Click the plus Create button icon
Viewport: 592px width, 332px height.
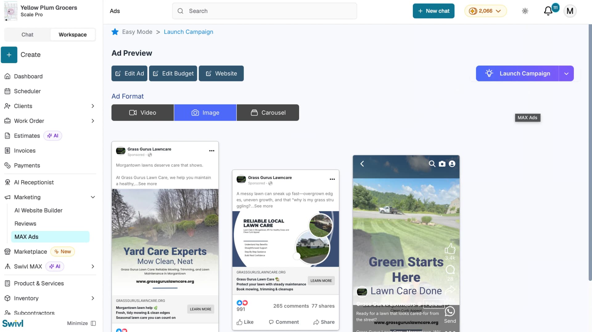pyautogui.click(x=9, y=55)
